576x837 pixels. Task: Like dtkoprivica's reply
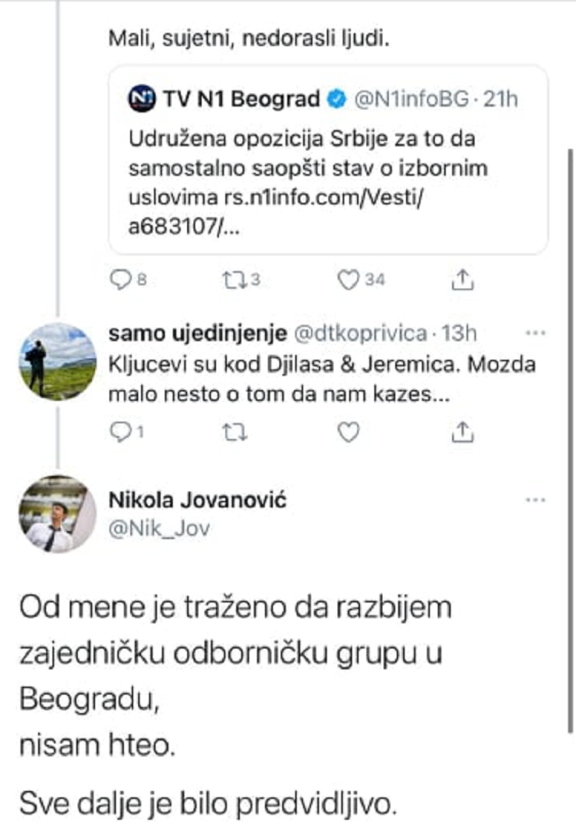tap(347, 431)
